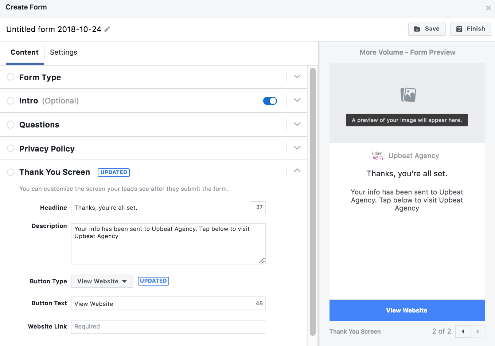Click the pencil icon to rename the form
This screenshot has width=495, height=346.
point(107,29)
